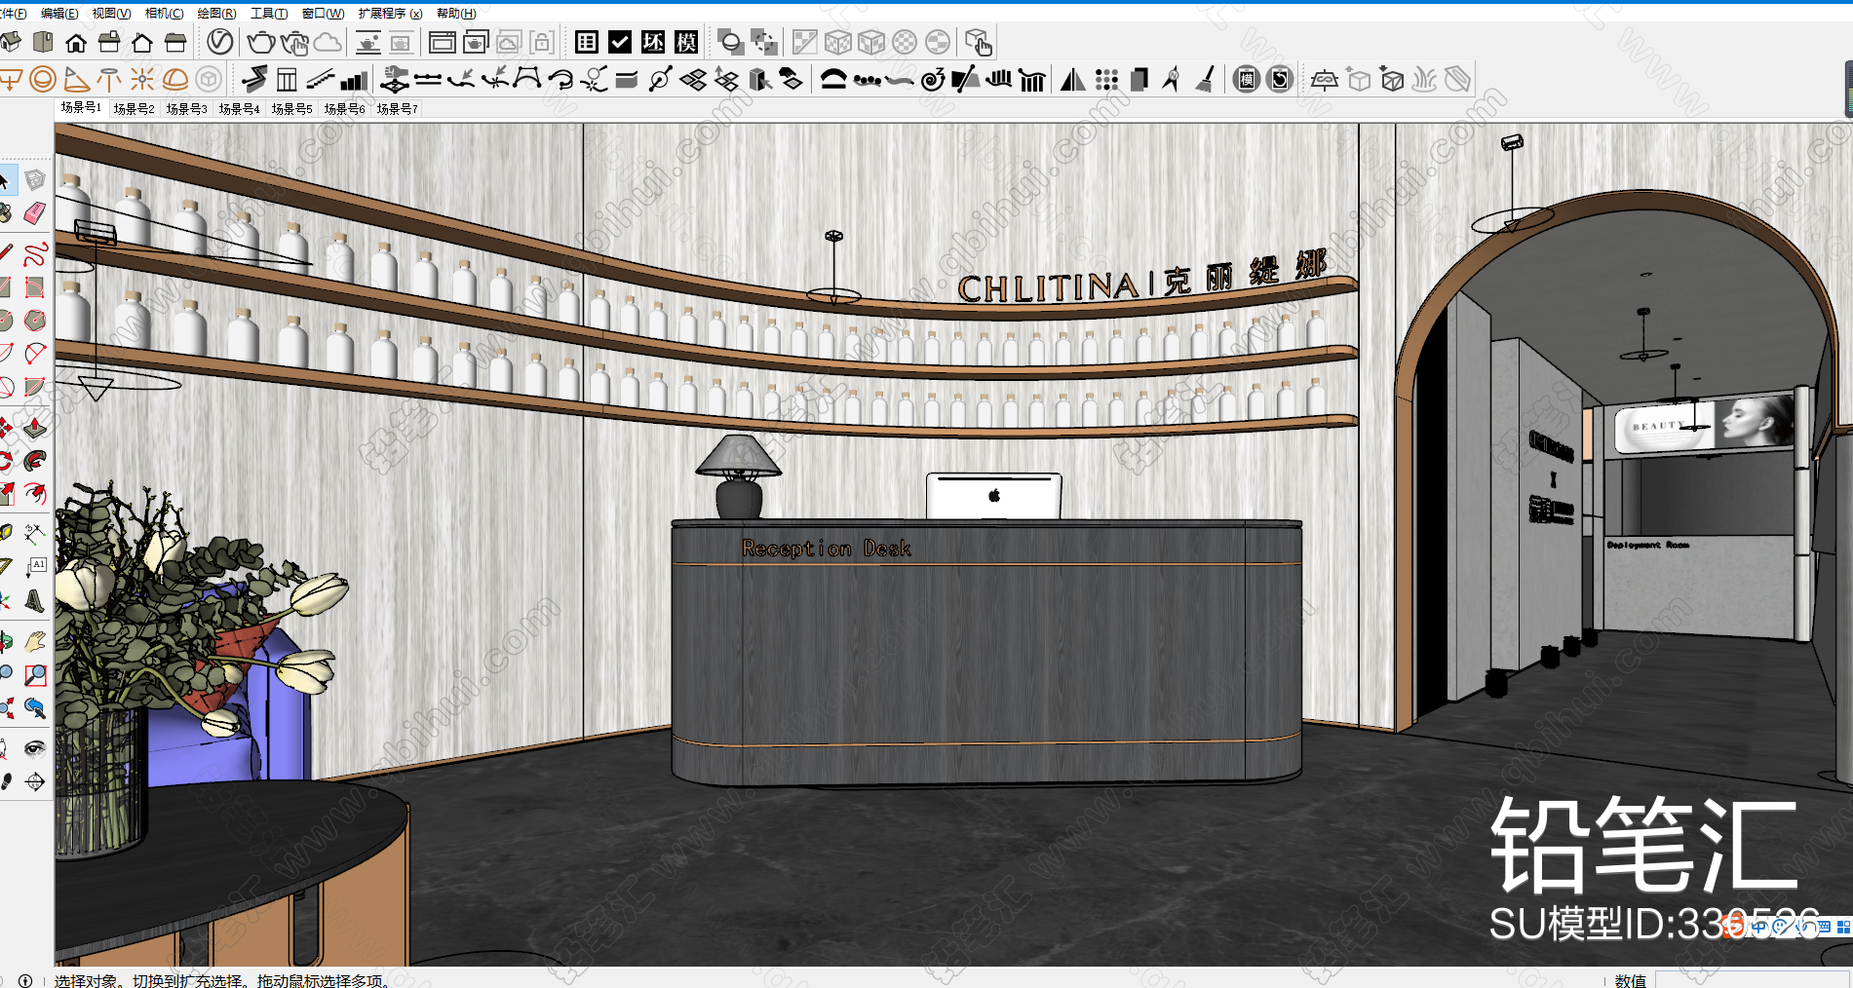Switch to scene tab 场景号2
The image size is (1853, 988).
(134, 108)
